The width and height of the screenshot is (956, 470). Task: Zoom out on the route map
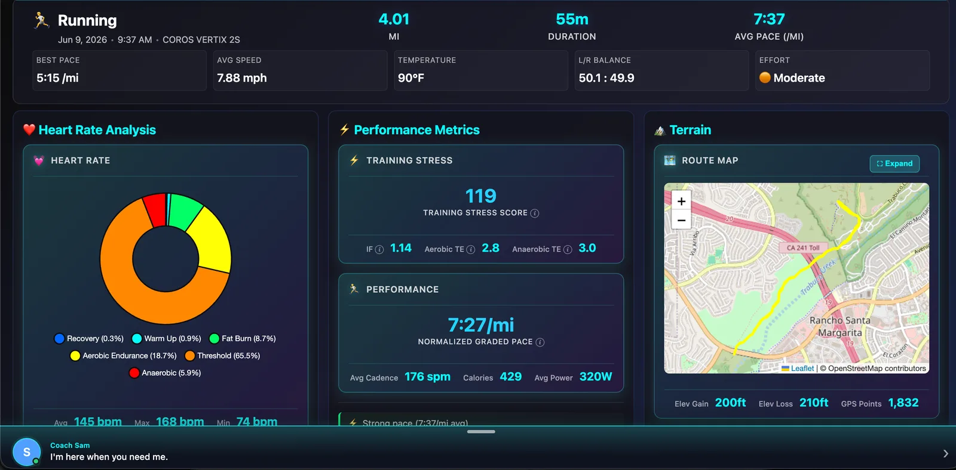tap(681, 220)
